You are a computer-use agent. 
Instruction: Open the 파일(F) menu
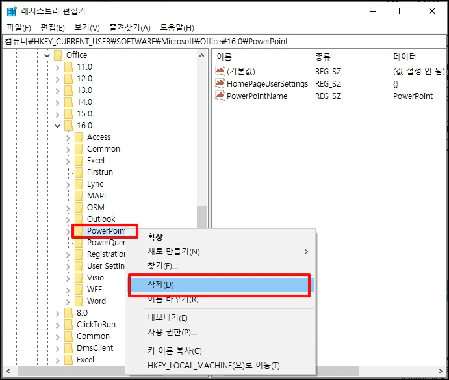(x=19, y=28)
